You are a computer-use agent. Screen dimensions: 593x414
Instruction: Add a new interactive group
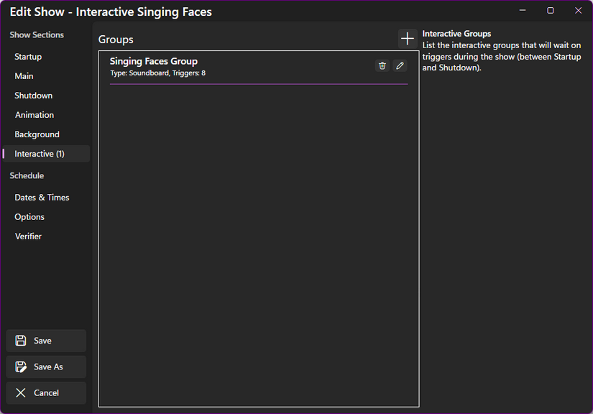pos(407,39)
